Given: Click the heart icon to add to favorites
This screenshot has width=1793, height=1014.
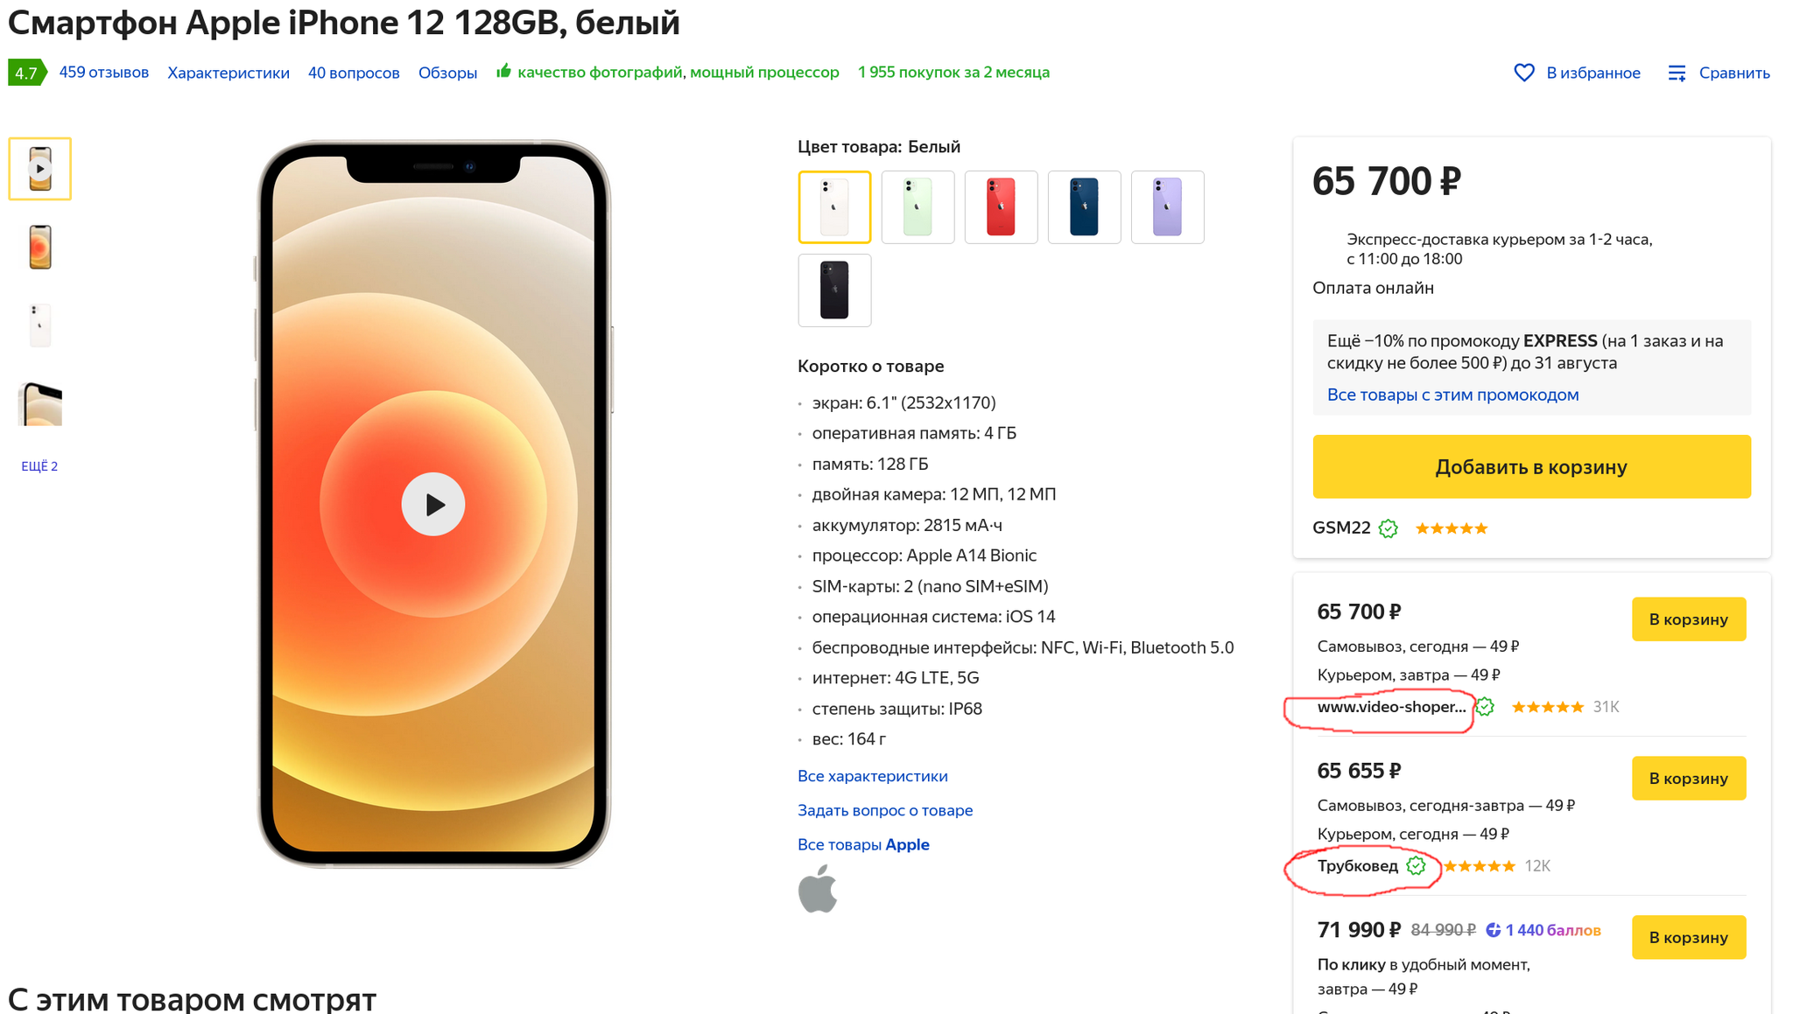Looking at the screenshot, I should (1524, 73).
